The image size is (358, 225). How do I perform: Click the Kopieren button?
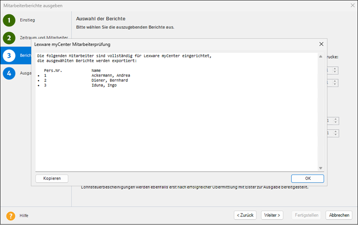point(52,178)
